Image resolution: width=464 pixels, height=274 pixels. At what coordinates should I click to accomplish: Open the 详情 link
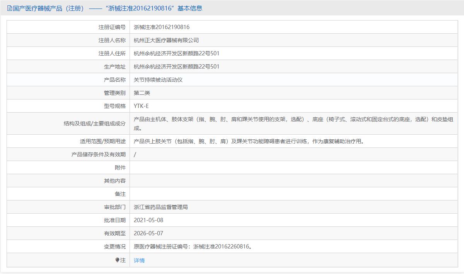pos(139,260)
